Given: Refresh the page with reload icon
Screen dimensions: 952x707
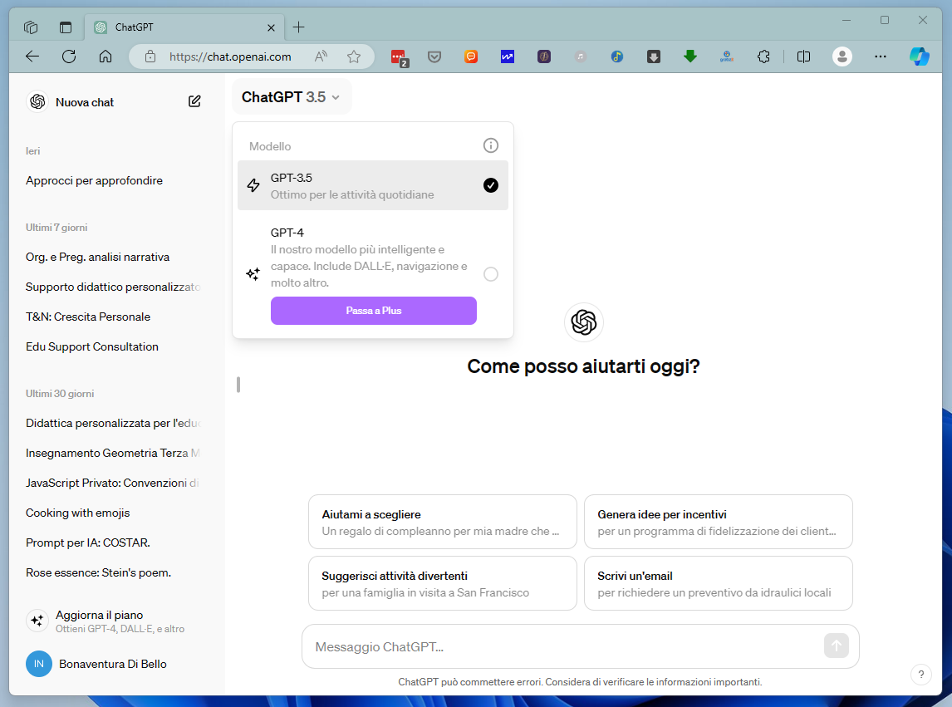Looking at the screenshot, I should pyautogui.click(x=69, y=56).
